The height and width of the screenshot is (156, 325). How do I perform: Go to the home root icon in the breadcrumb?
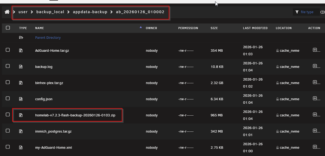point(7,12)
